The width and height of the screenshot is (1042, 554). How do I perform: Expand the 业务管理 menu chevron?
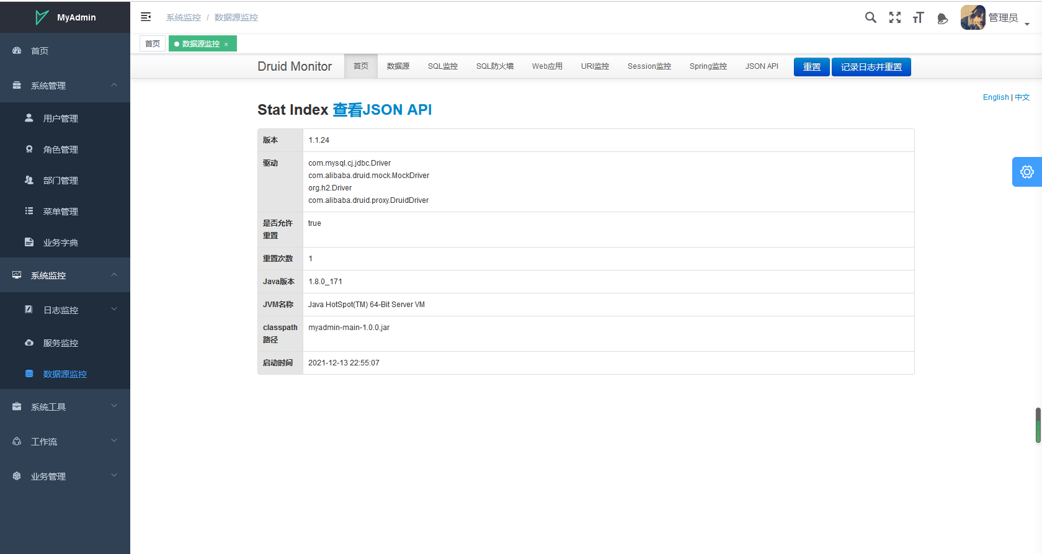(114, 475)
